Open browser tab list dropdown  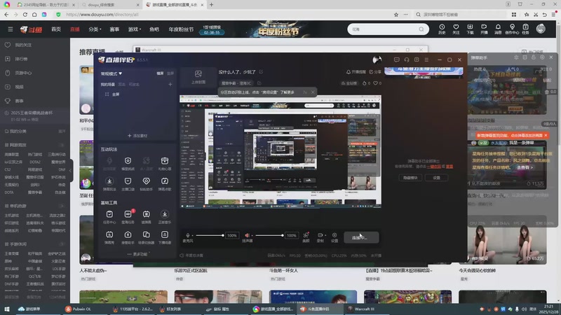point(508,4)
